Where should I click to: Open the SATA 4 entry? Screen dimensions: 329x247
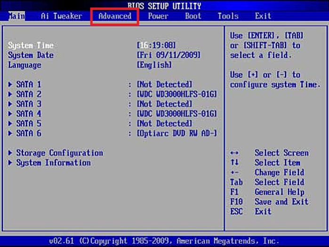pyautogui.click(x=29, y=114)
